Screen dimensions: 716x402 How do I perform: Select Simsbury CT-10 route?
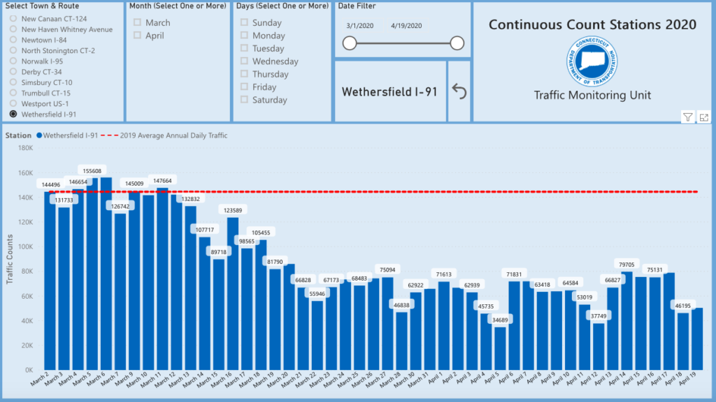click(x=13, y=82)
